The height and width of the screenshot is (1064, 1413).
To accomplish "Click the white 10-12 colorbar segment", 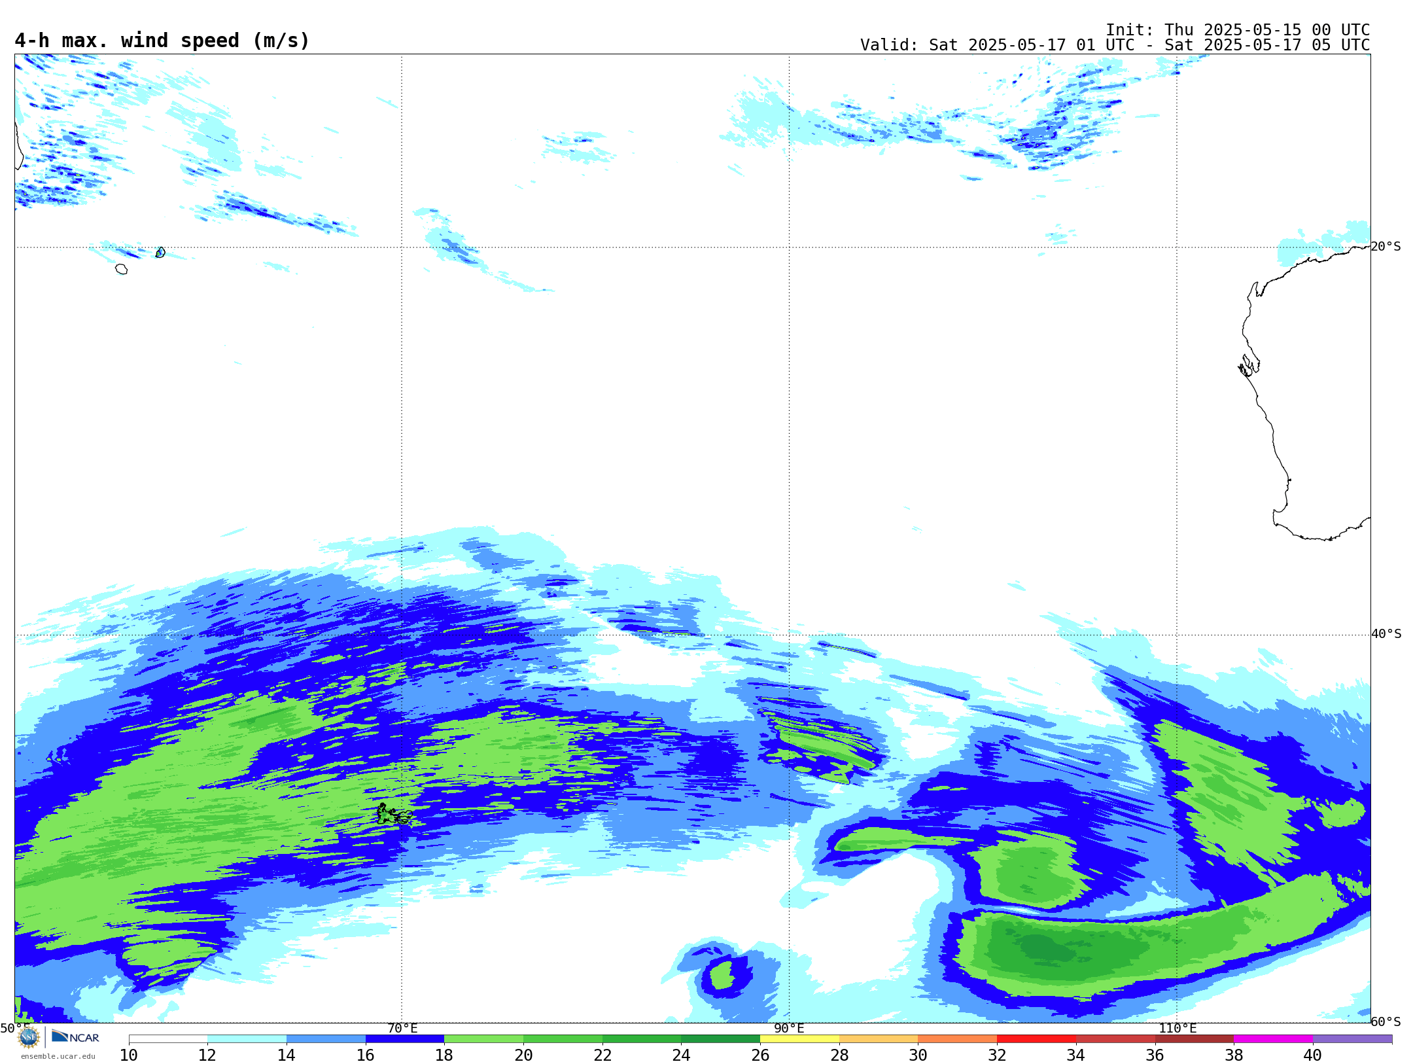I will point(168,1039).
